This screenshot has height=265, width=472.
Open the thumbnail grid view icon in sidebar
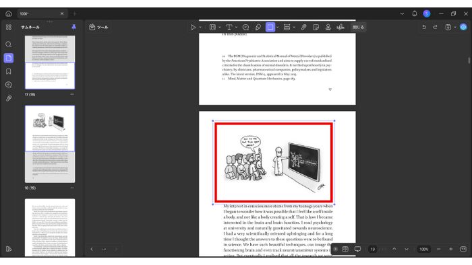point(8,27)
